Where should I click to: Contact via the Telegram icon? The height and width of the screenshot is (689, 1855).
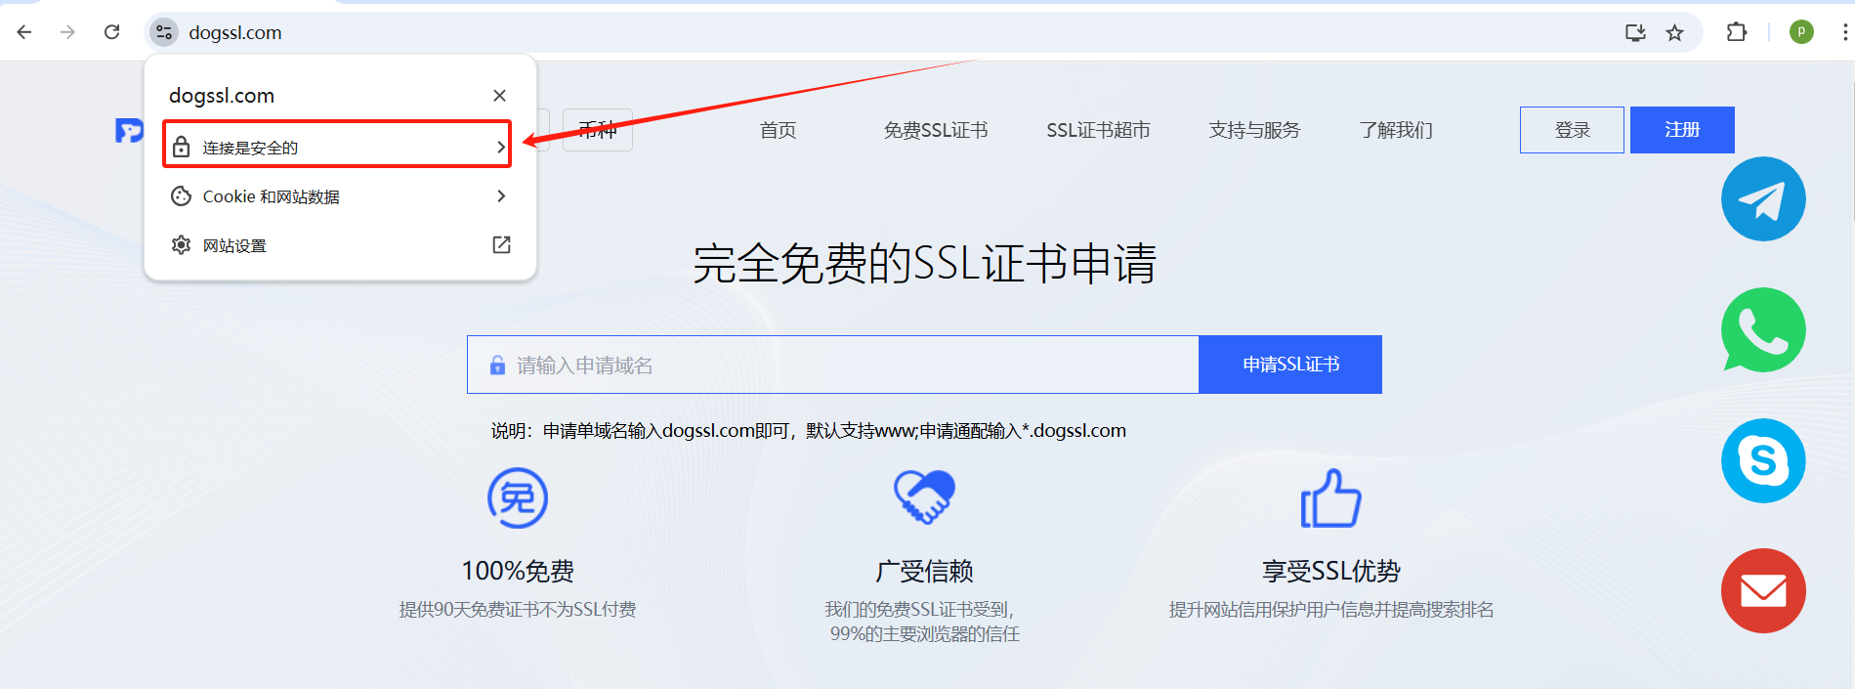click(1763, 198)
